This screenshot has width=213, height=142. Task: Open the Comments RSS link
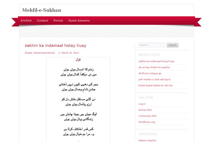point(148,116)
